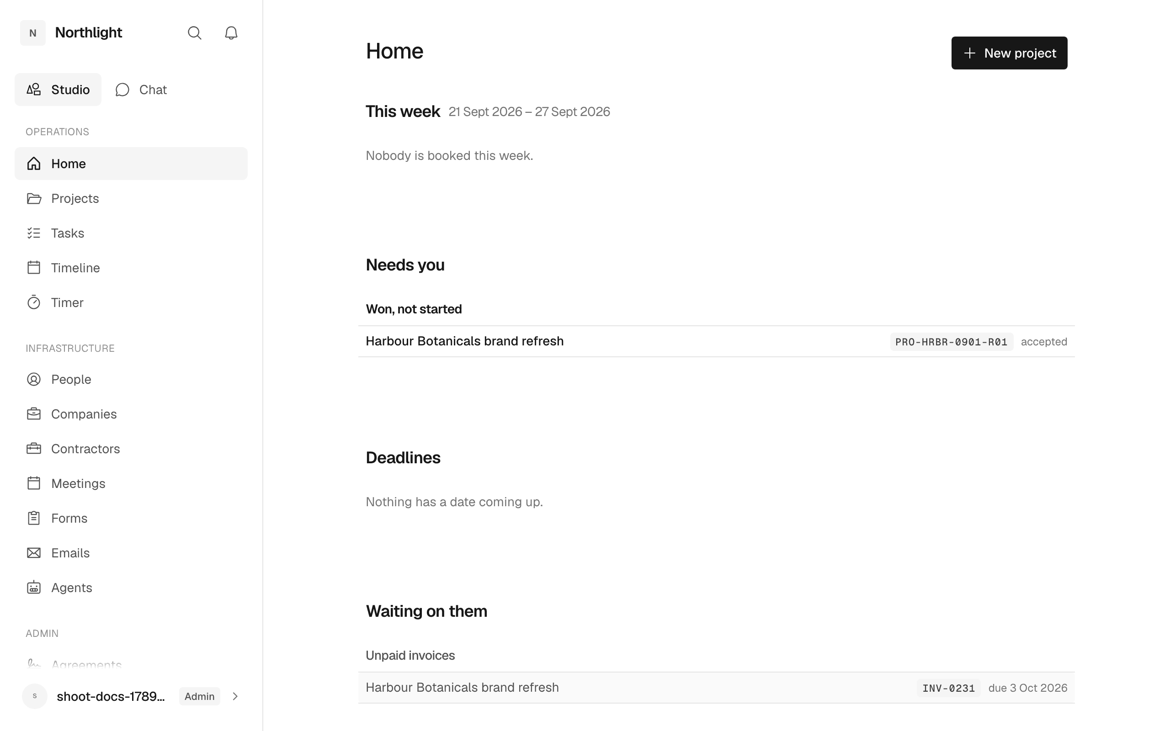Click the 'Deadlines' heading
This screenshot has width=1170, height=731.
click(x=403, y=458)
